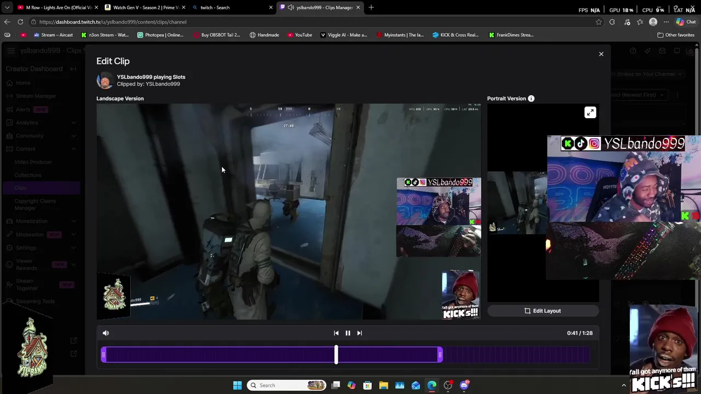
Task: Click the left trim handle on the timeline
Action: (104, 355)
